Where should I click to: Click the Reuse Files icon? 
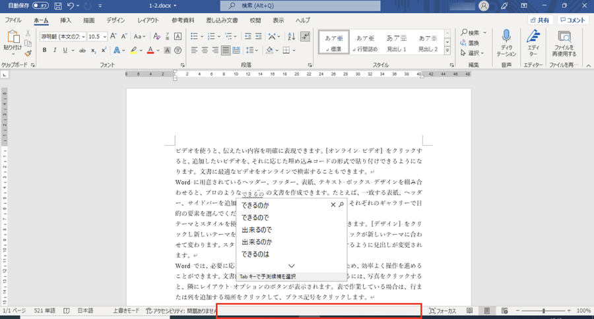pyautogui.click(x=564, y=37)
